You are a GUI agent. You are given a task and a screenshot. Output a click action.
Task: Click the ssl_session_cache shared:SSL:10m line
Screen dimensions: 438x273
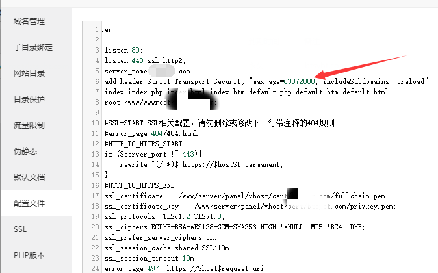click(168, 248)
